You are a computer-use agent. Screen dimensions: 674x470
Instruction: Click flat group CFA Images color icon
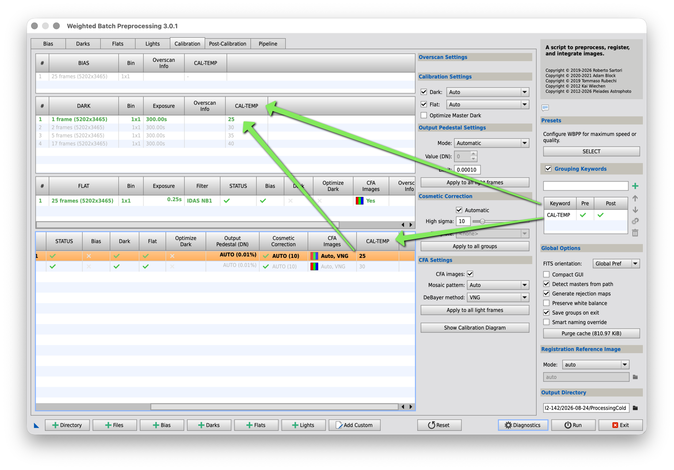pyautogui.click(x=360, y=201)
